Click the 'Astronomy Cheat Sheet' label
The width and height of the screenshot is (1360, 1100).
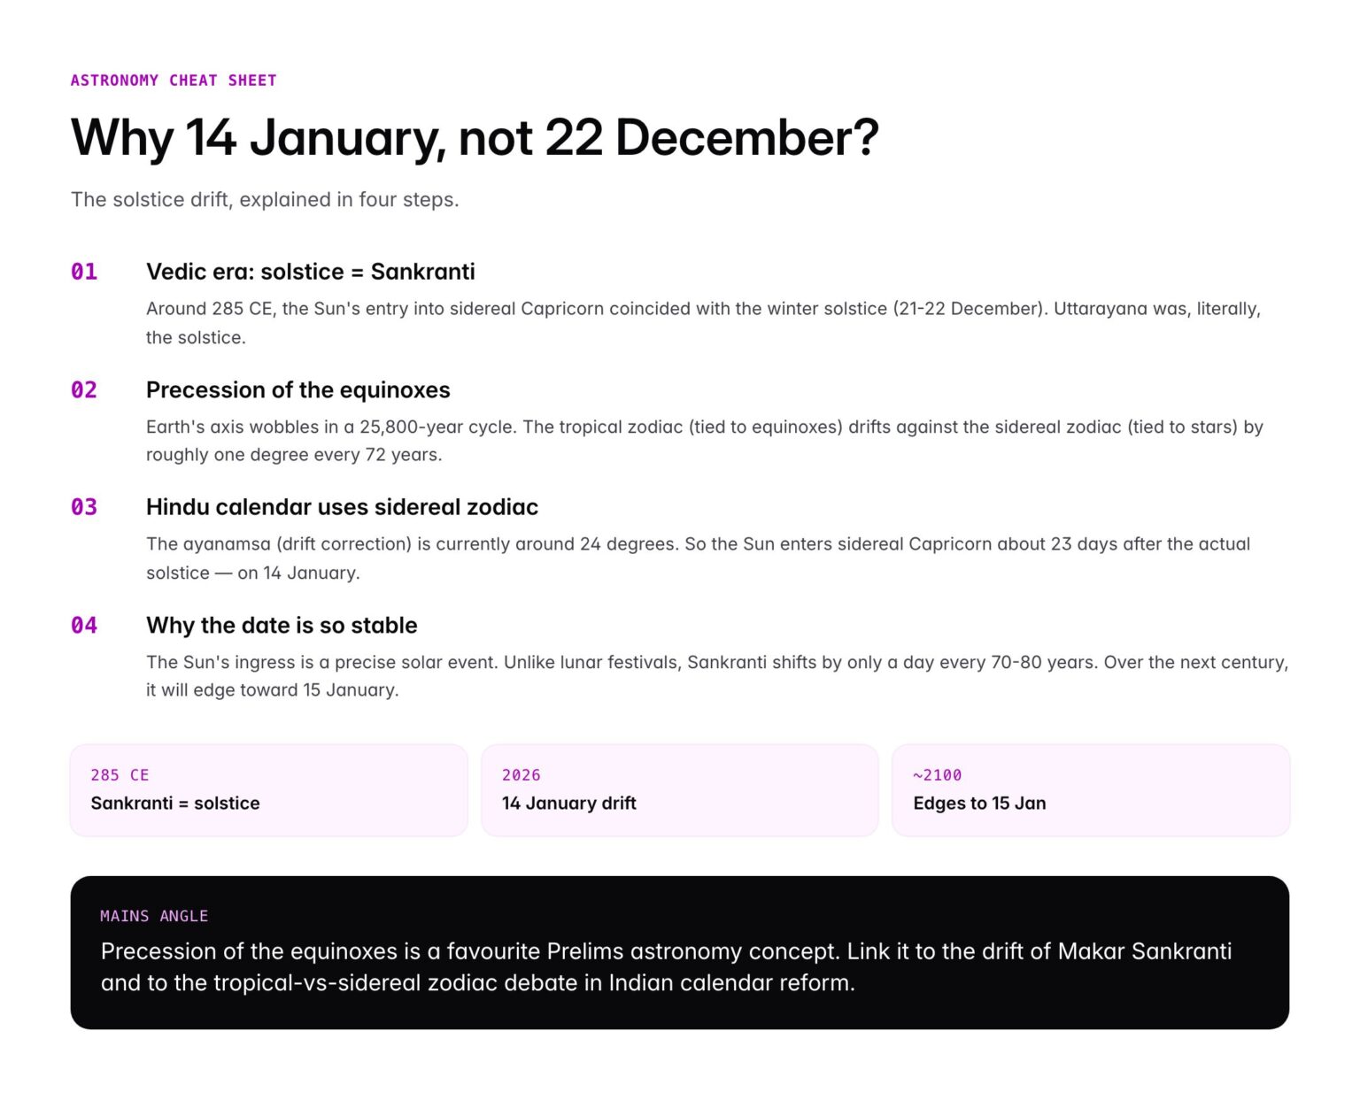[x=174, y=81]
